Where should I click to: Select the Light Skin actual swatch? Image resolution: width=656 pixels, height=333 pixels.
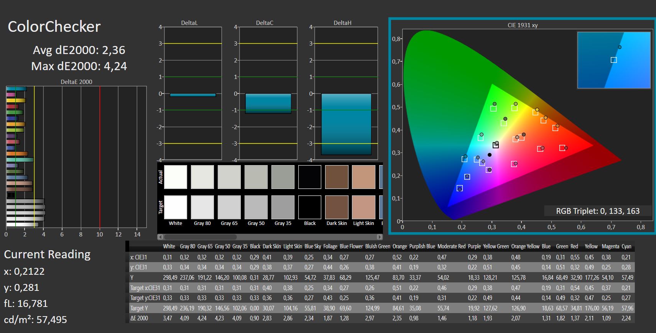tap(363, 177)
